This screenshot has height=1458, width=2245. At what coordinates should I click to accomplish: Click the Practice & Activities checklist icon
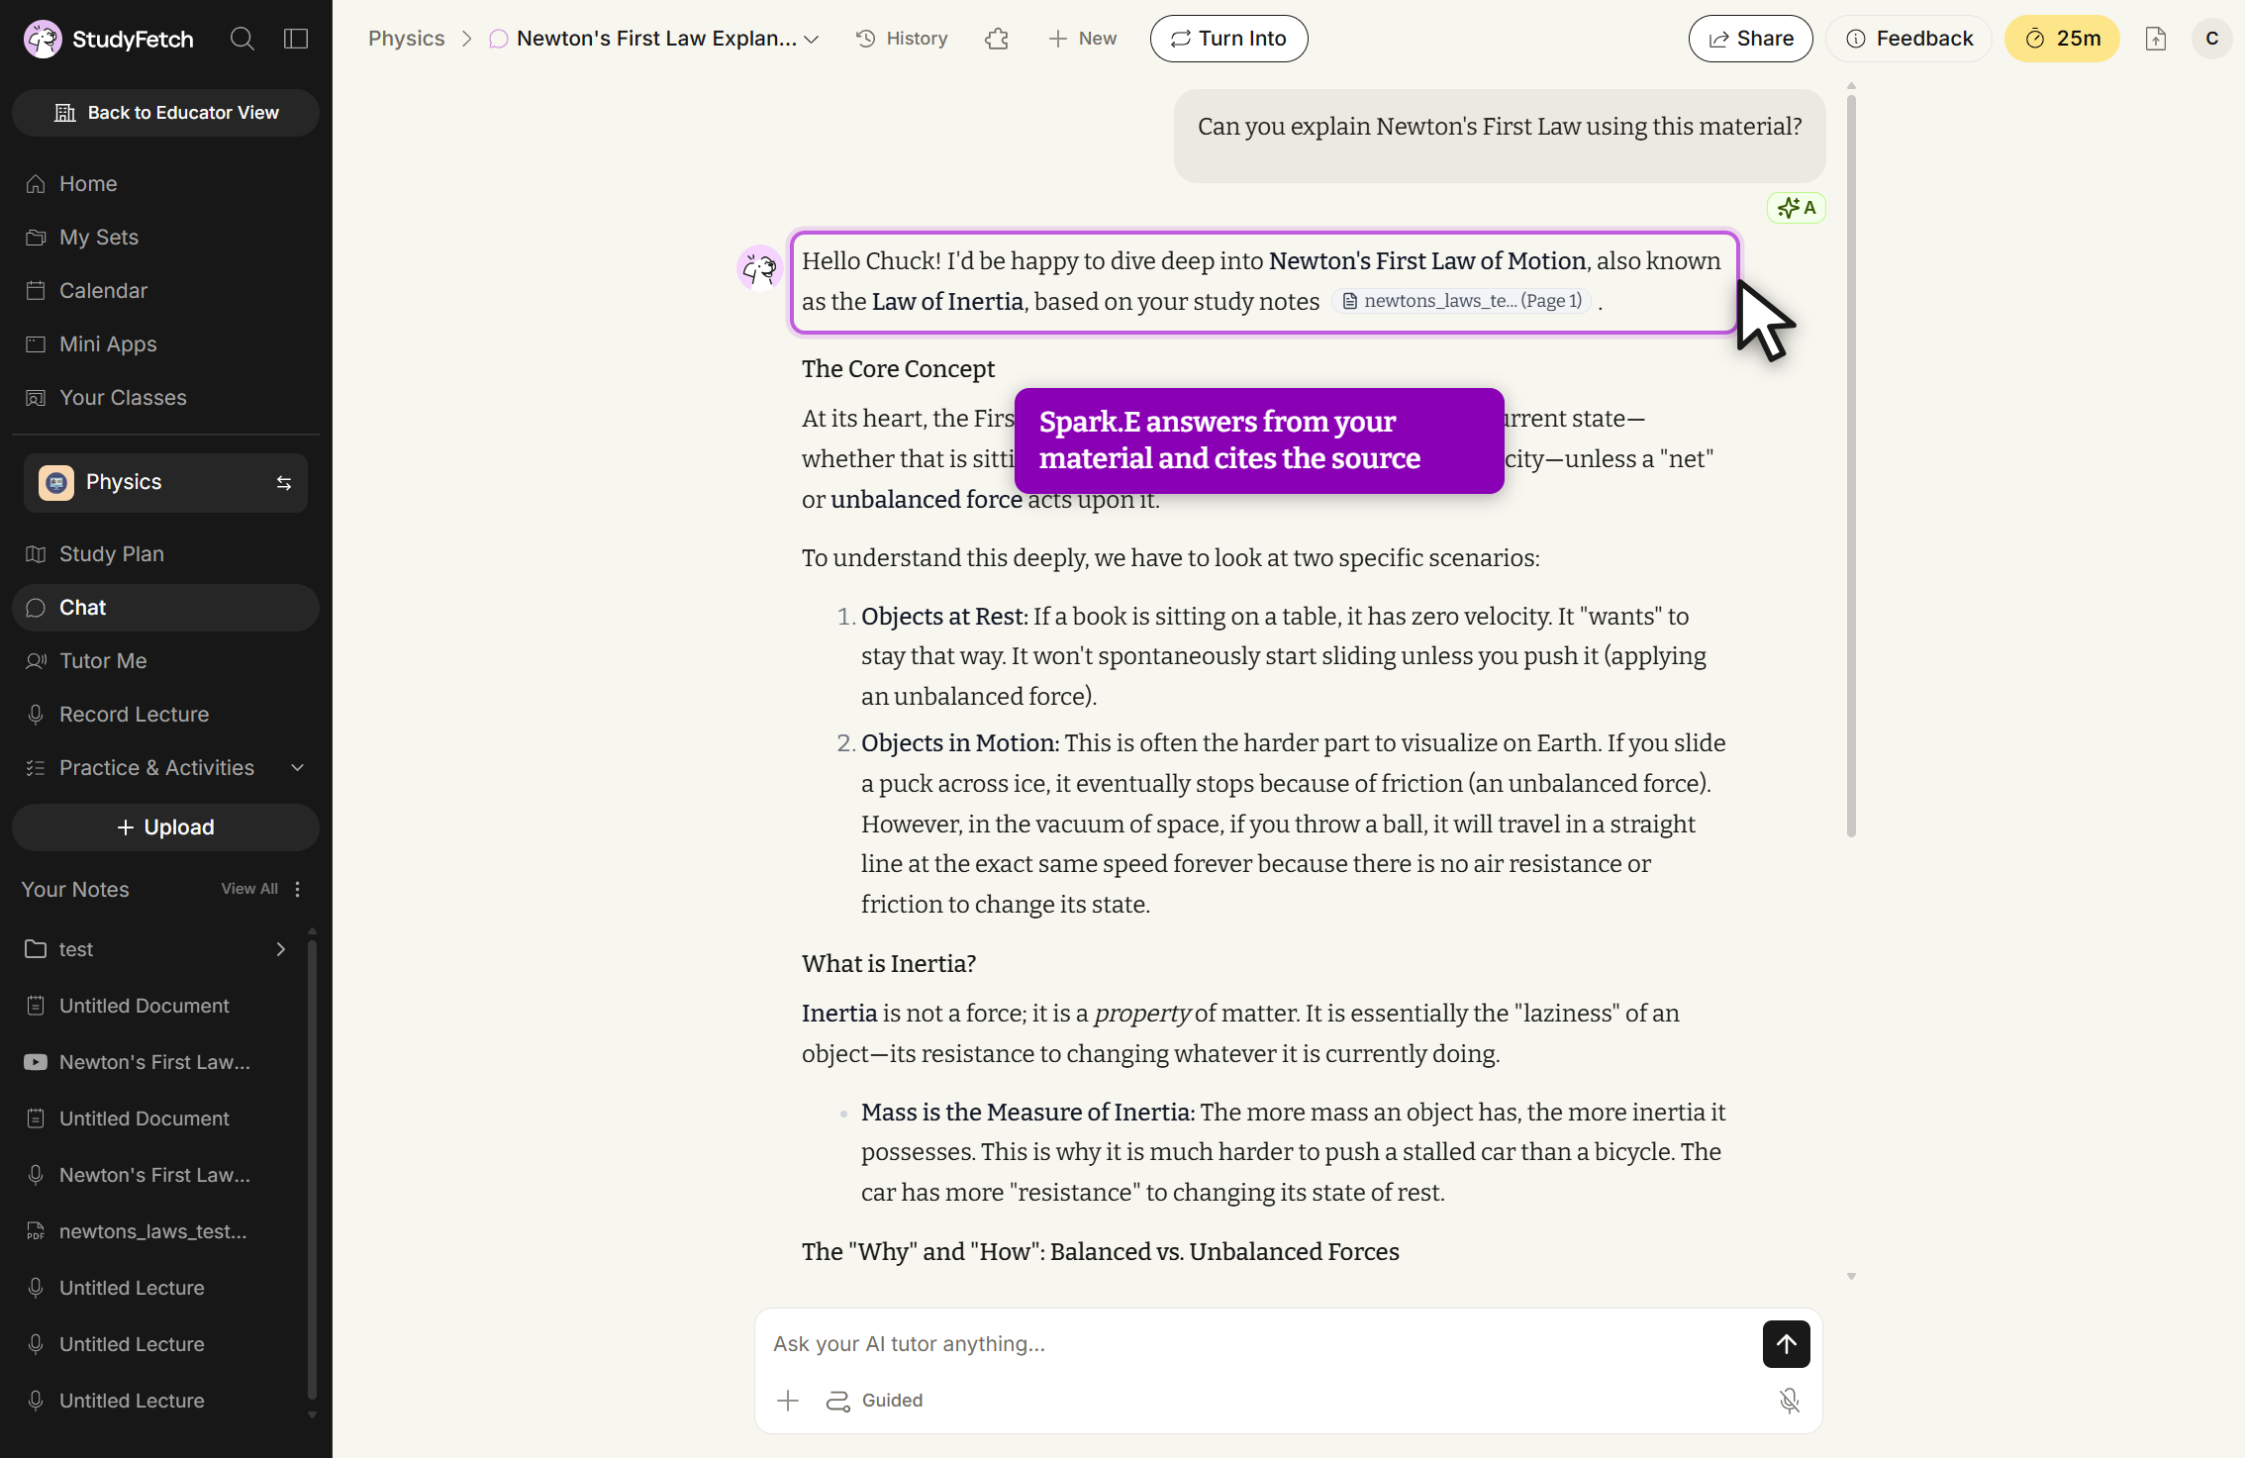click(x=36, y=768)
